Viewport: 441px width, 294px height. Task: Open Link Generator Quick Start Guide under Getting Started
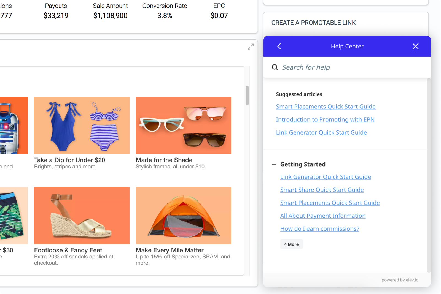pos(326,177)
